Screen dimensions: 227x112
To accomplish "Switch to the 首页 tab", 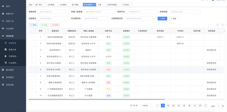I will (x=31, y=5).
